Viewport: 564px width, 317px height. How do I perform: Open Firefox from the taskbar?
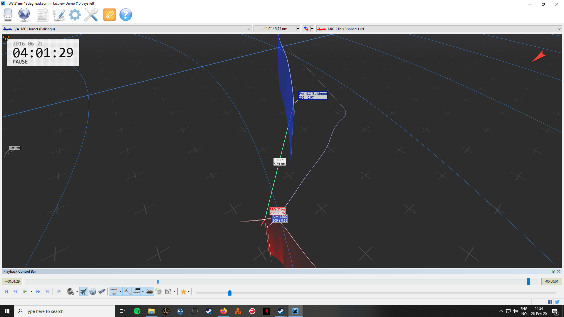click(224, 311)
